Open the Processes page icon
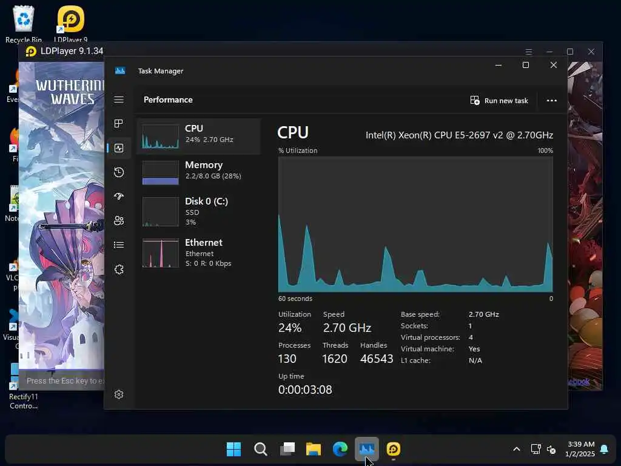Viewport: 621px width, 466px height. (119, 124)
